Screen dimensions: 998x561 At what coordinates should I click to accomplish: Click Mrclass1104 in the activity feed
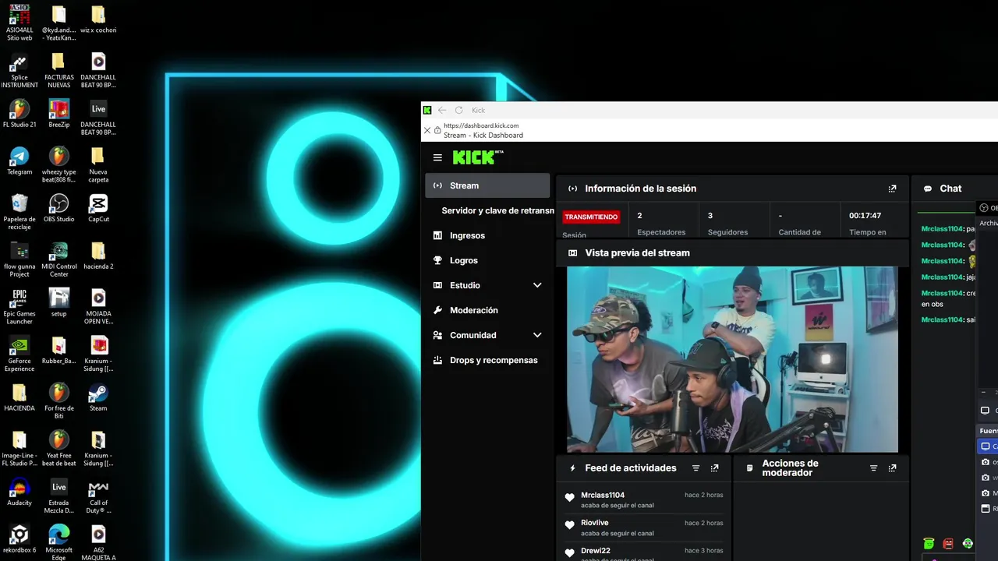603,495
